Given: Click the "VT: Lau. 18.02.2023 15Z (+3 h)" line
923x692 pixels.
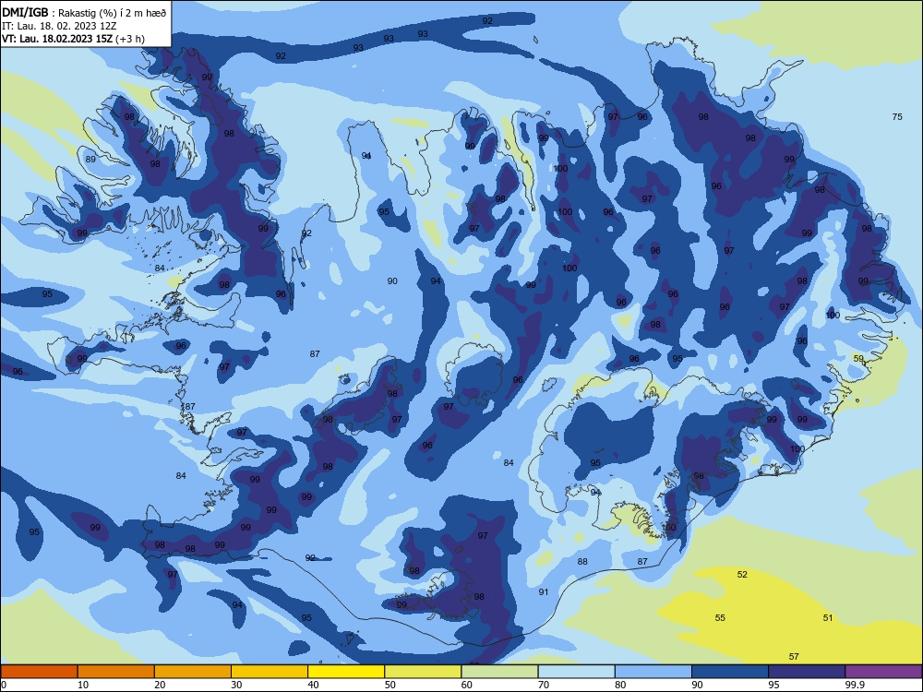Looking at the screenshot, I should coord(73,39).
